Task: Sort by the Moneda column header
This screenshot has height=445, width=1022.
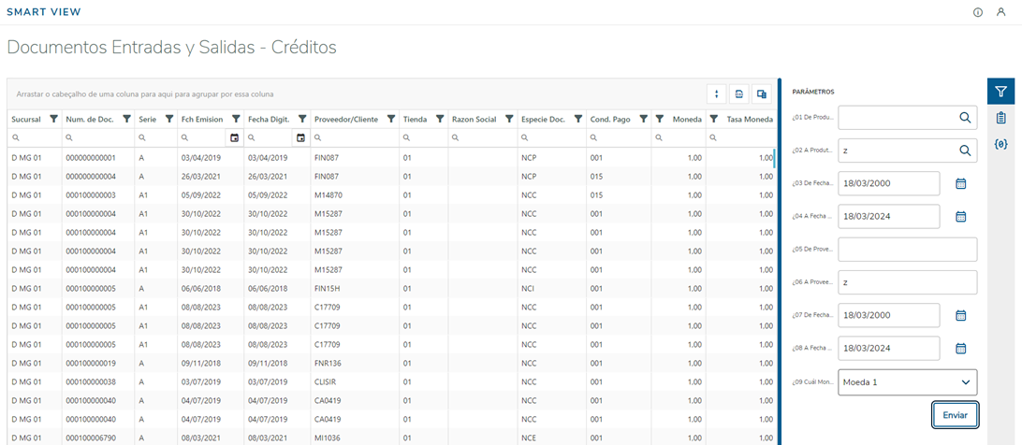Action: pos(688,120)
